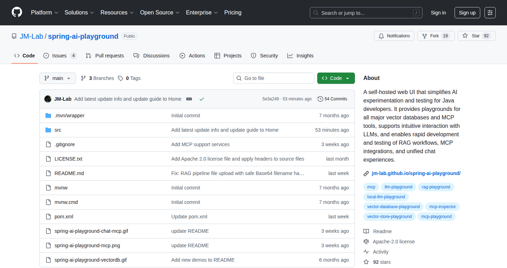Expand the Solutions menu

click(79, 13)
